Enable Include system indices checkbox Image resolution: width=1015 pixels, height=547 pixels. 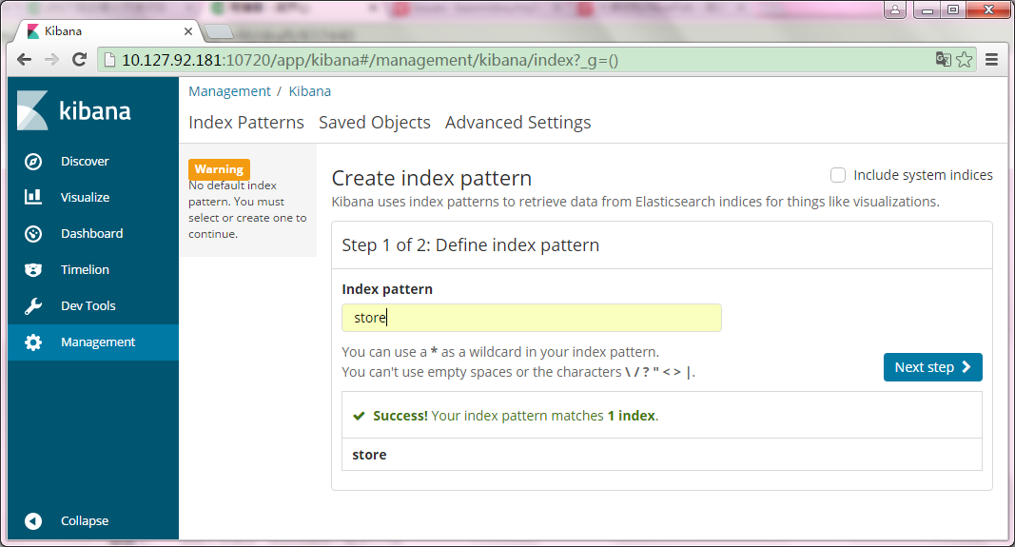838,175
